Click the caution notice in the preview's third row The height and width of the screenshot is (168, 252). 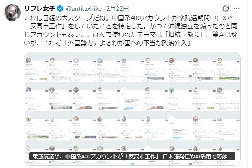tap(180, 131)
